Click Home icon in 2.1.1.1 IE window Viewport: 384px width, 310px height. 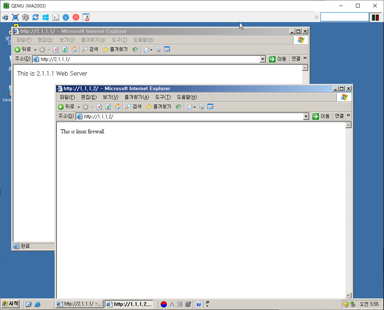point(74,49)
